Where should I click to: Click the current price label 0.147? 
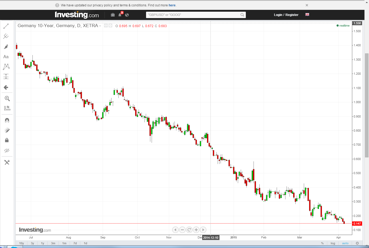(x=357, y=224)
